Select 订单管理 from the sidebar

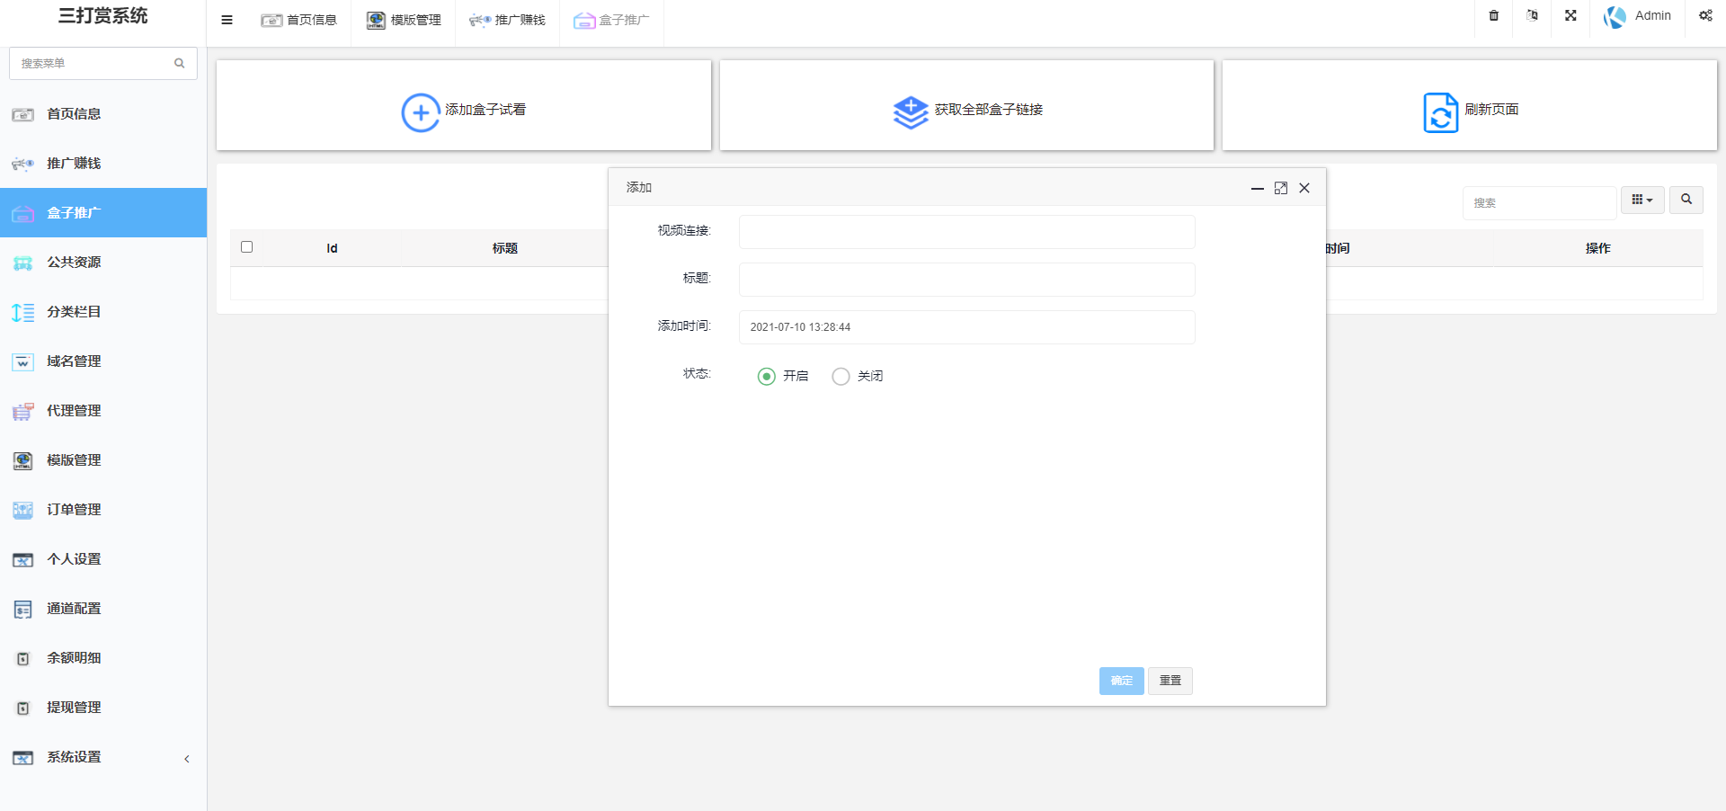(x=75, y=510)
